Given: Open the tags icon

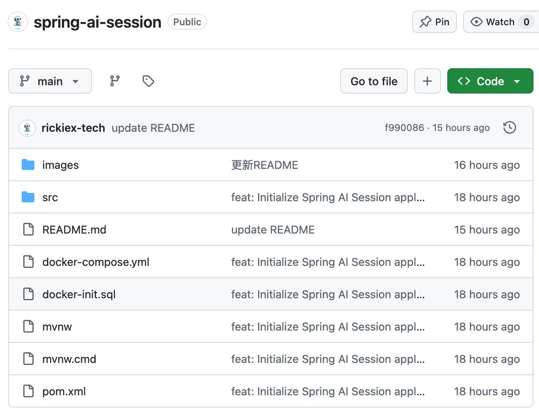Looking at the screenshot, I should click(148, 81).
